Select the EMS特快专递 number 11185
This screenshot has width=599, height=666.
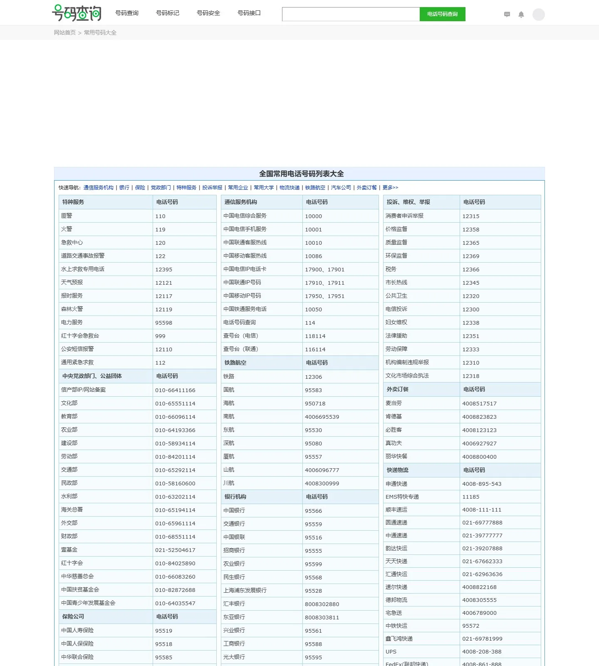pyautogui.click(x=471, y=497)
